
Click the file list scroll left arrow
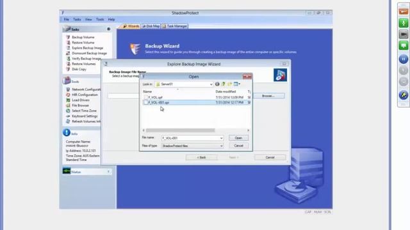[143, 130]
